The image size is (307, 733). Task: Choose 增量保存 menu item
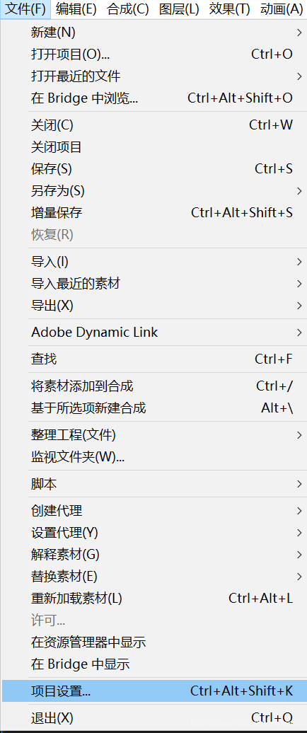pos(153,213)
